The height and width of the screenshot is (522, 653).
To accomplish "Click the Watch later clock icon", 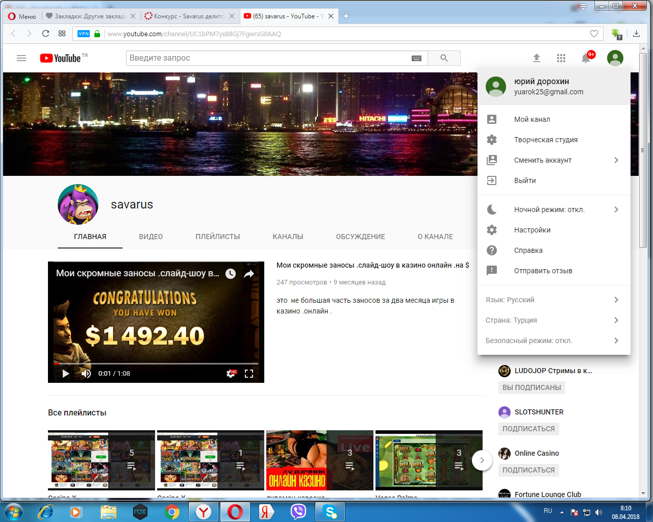I will click(231, 274).
